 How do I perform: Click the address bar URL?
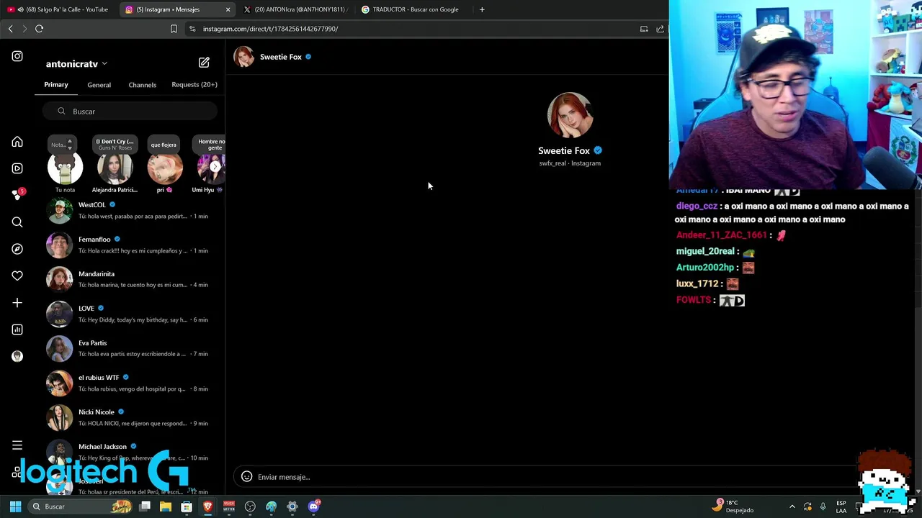coord(270,29)
